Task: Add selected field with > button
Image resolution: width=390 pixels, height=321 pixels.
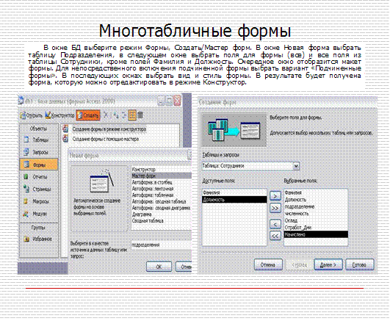Action: 275,196
